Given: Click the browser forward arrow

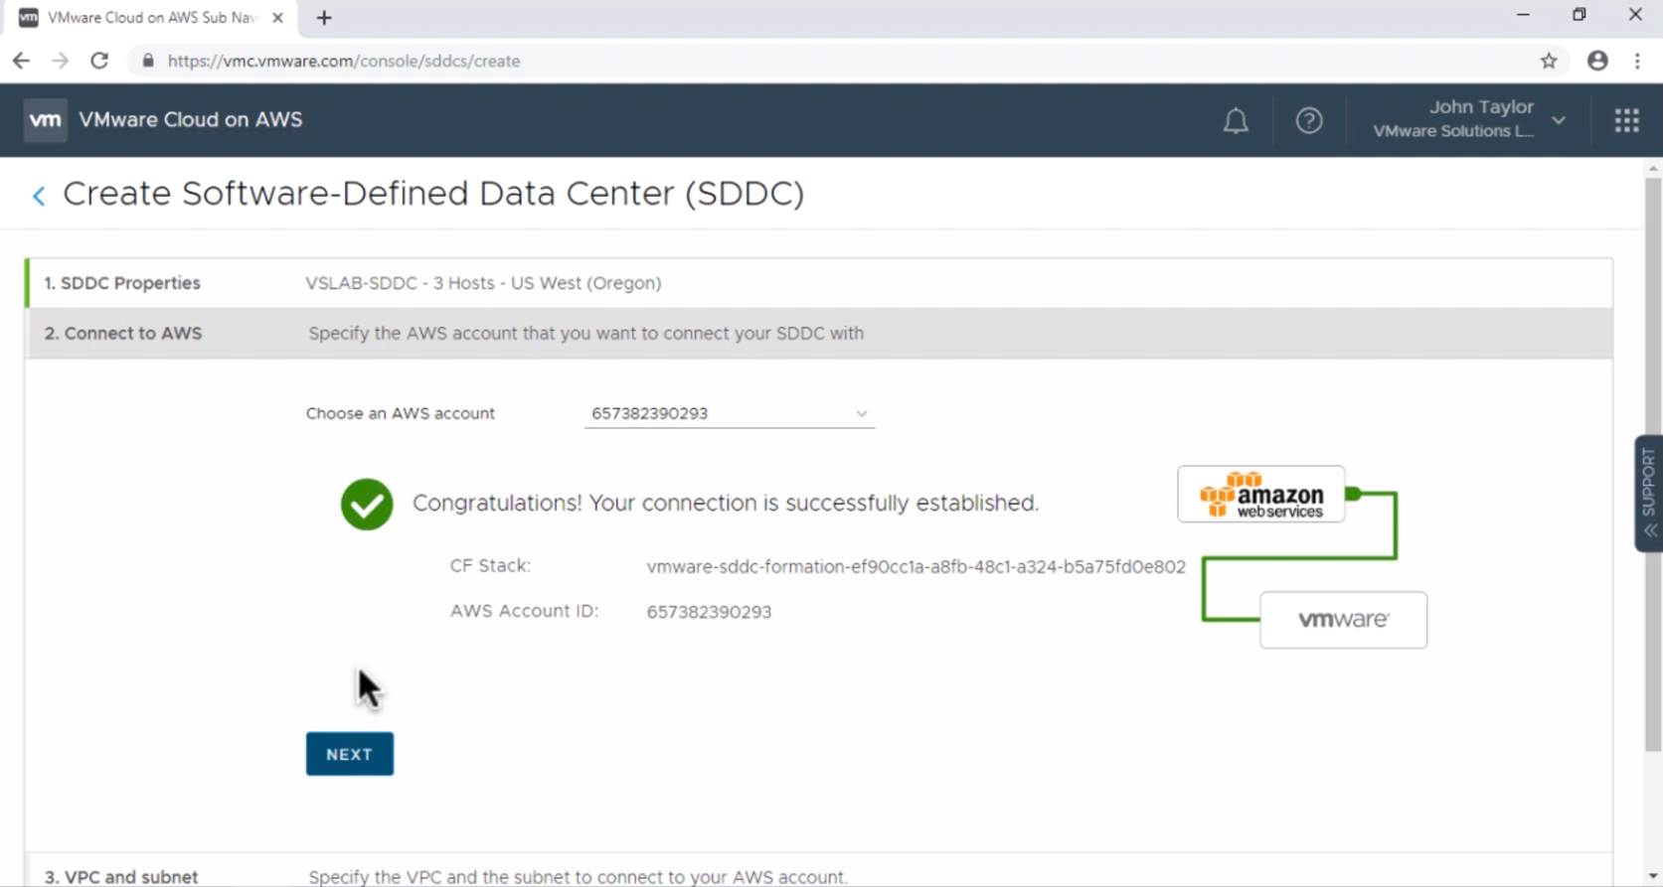Looking at the screenshot, I should 61,61.
